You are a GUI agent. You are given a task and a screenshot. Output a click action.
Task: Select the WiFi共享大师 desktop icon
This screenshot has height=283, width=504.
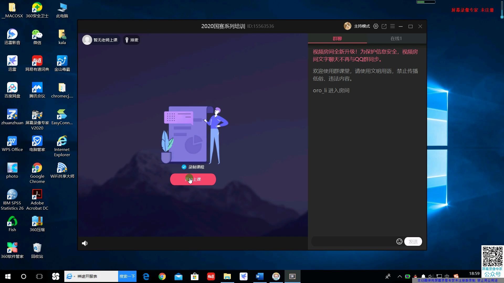62,171
